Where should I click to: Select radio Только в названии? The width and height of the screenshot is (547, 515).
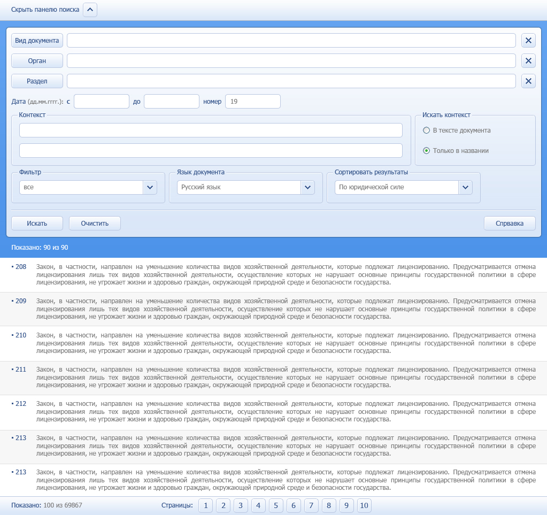(426, 151)
